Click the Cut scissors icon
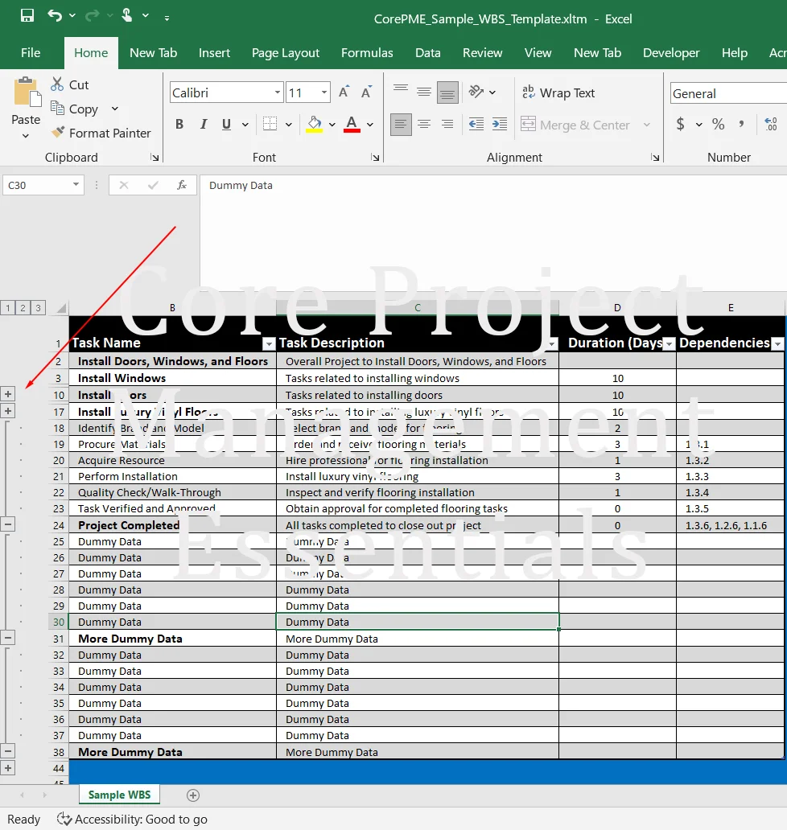Screen dimensions: 787x830 [59, 84]
